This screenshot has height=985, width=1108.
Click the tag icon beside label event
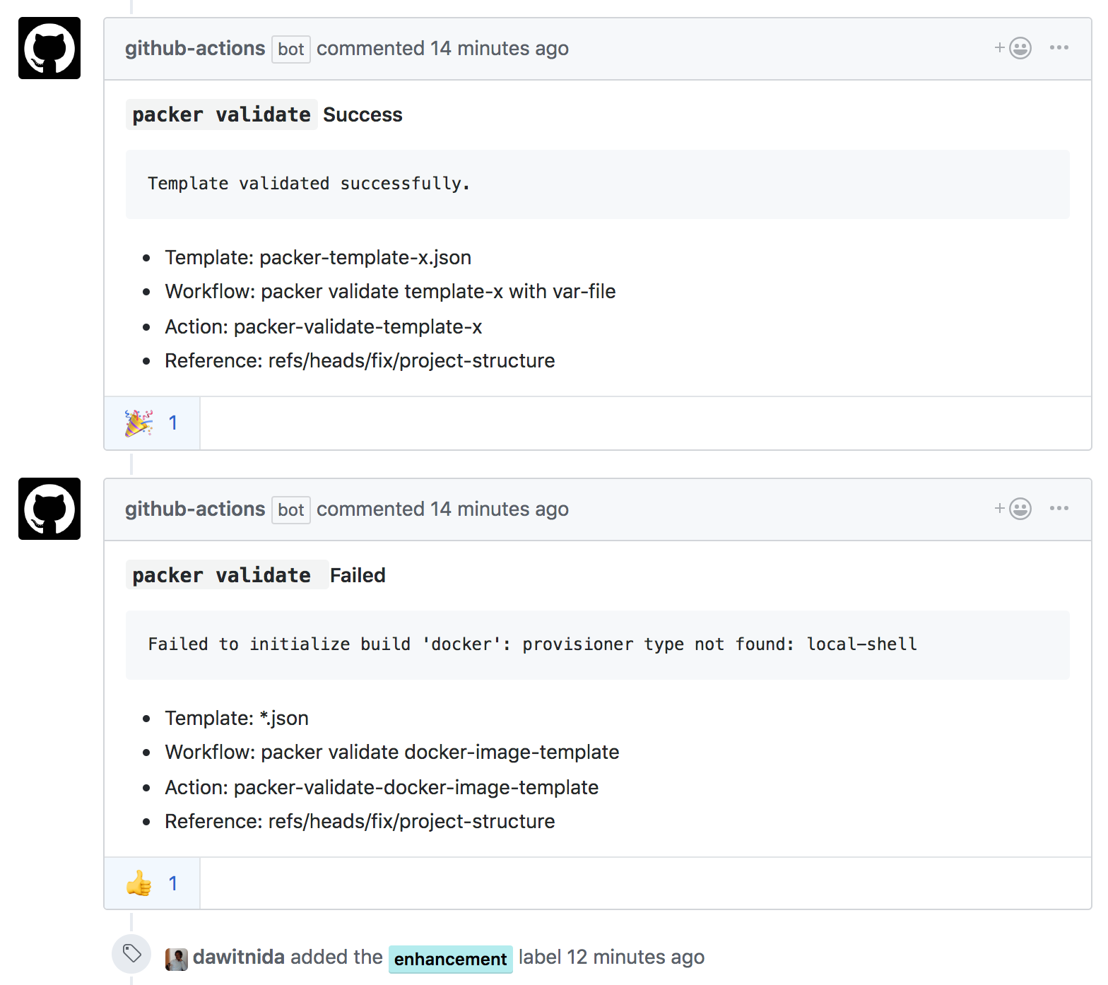point(131,954)
